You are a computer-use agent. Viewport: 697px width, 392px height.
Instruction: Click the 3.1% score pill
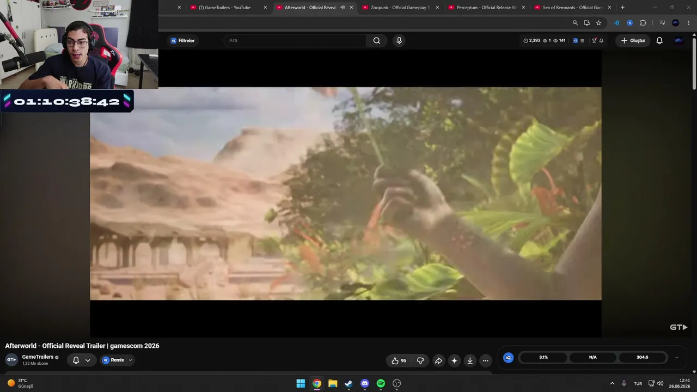[x=543, y=357]
